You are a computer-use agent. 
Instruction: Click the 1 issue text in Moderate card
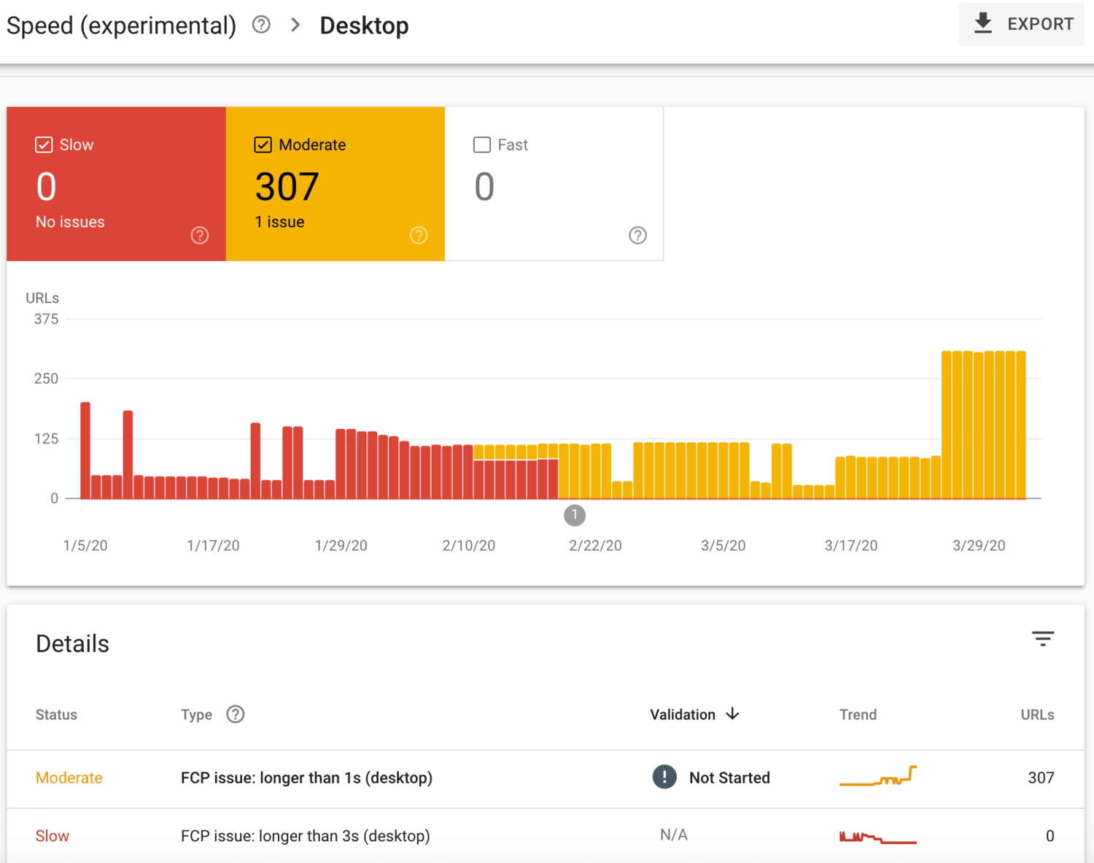click(x=279, y=222)
